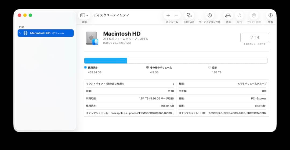Click the white 空き legend swatch
The height and width of the screenshot is (150, 290).
coord(209,67)
